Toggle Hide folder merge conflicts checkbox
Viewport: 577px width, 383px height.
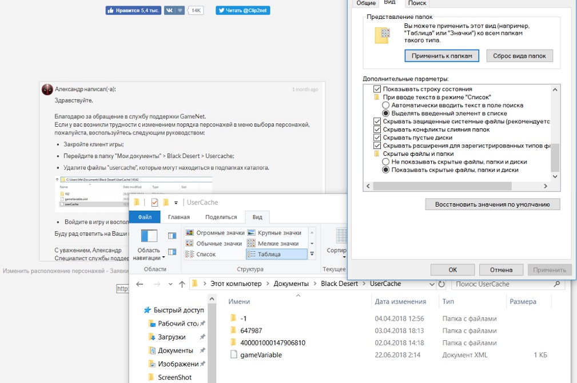[x=377, y=129]
